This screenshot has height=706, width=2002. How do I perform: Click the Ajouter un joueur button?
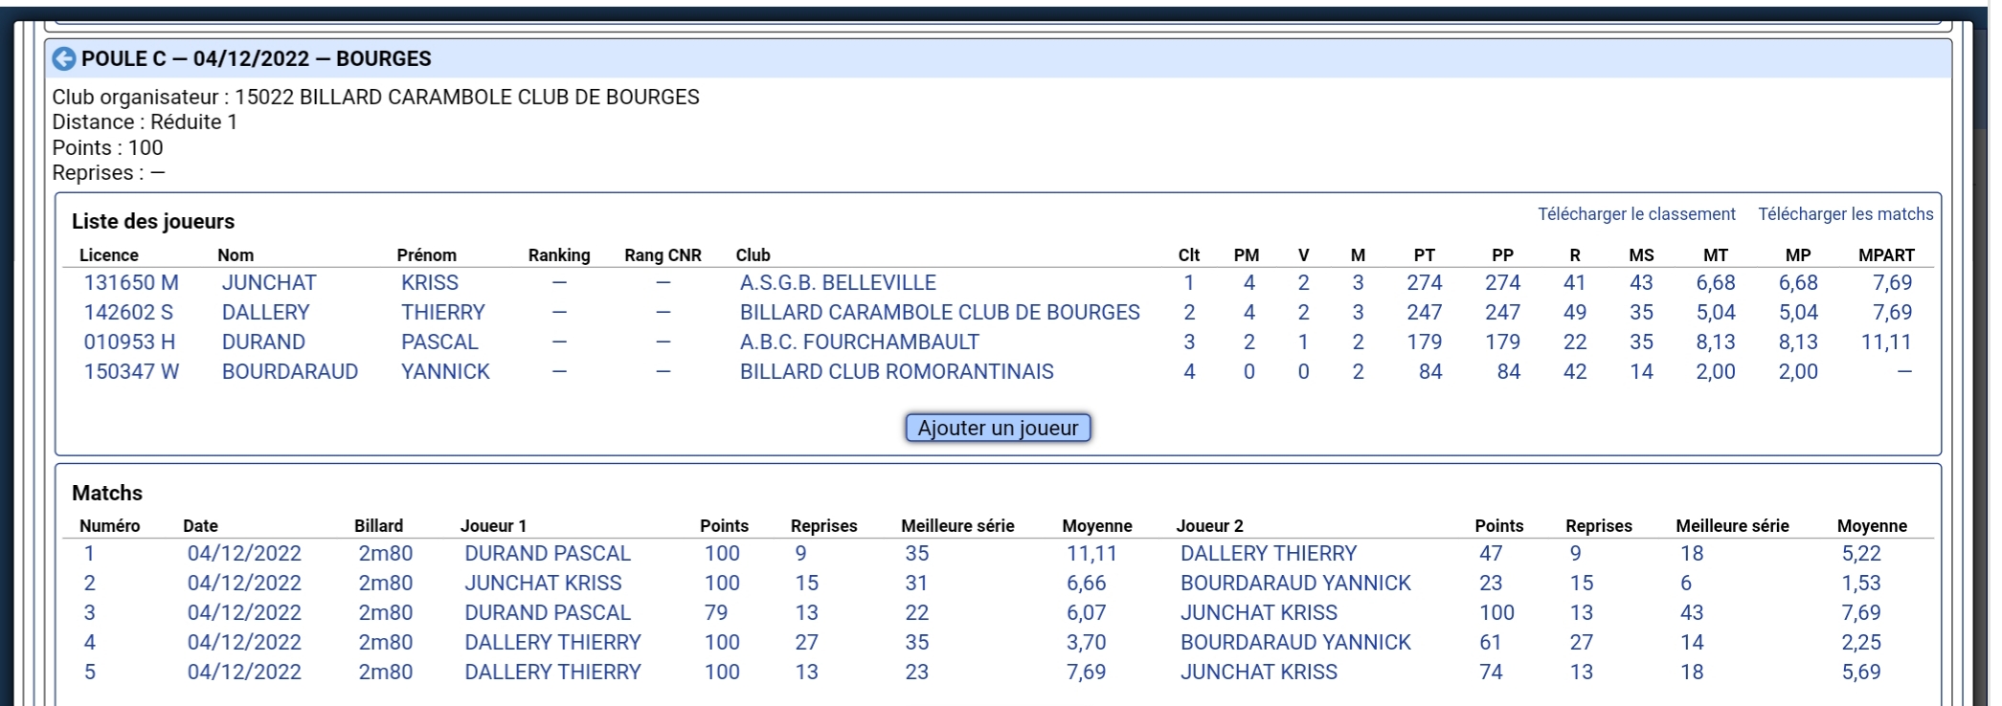tap(998, 428)
